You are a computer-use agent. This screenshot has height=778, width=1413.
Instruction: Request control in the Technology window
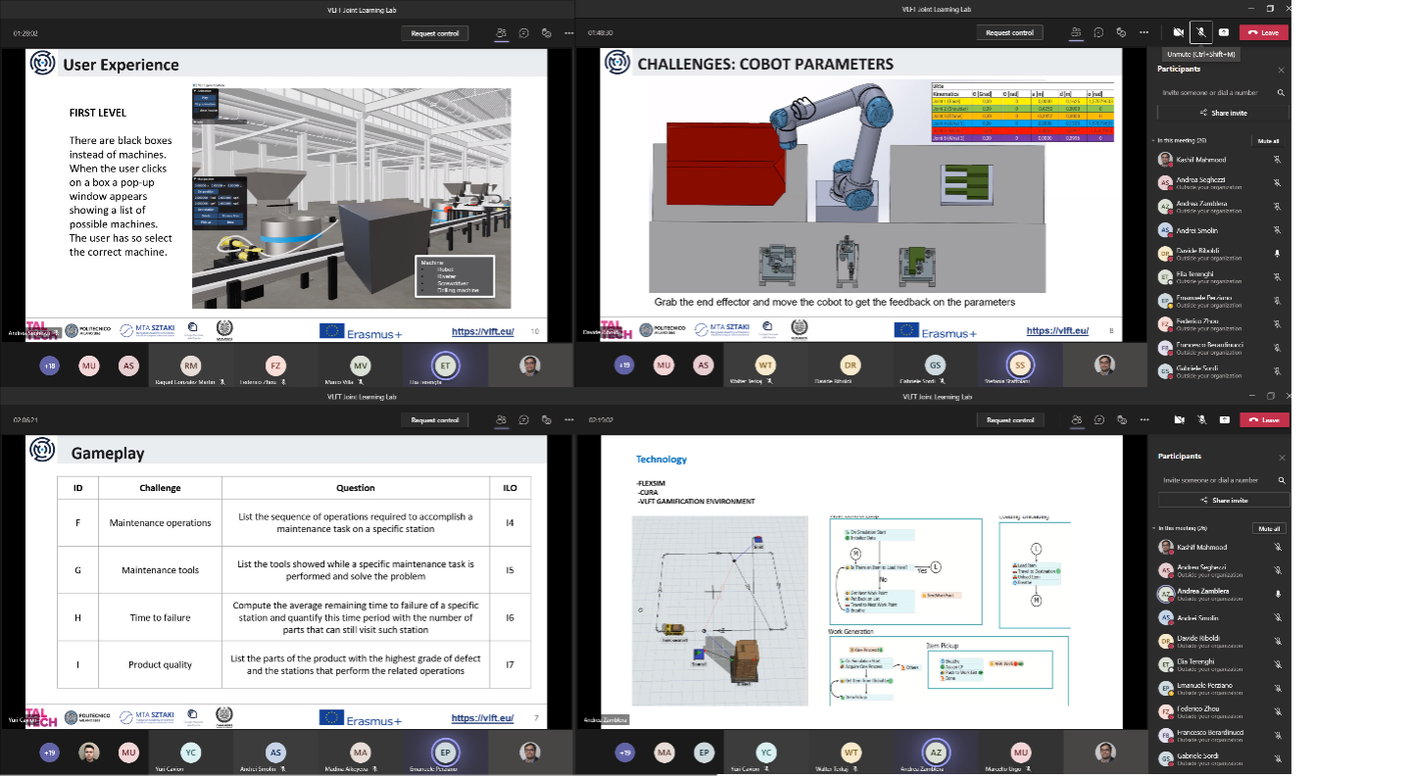coord(1010,420)
